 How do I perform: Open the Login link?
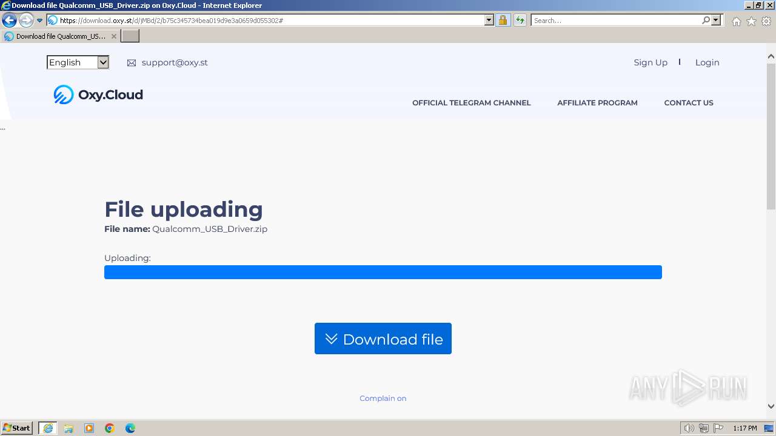click(x=707, y=62)
